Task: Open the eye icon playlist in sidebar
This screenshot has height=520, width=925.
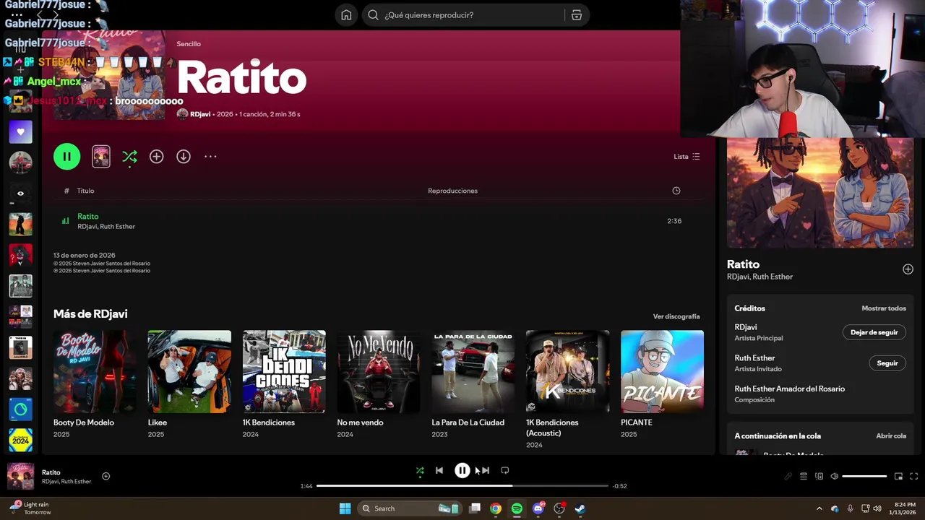Action: click(20, 194)
